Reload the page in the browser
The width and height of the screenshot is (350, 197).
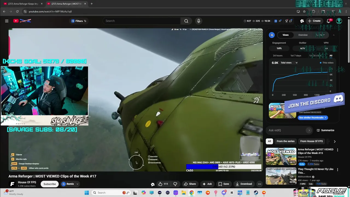(17, 11)
